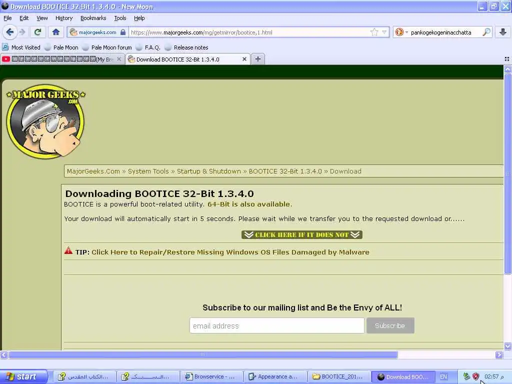
Task: Click the red warning TIP icon
Action: (x=68, y=251)
